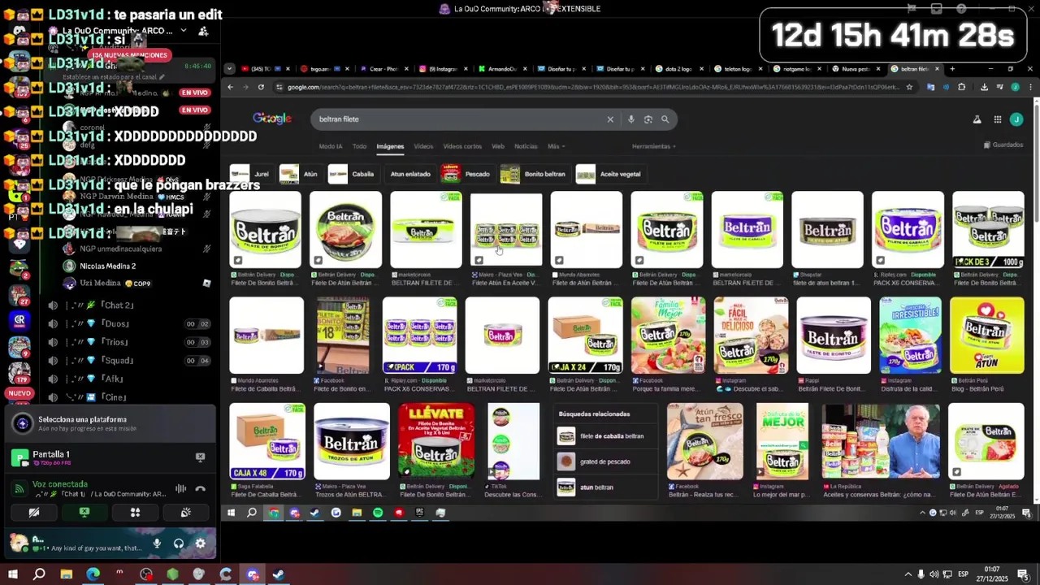This screenshot has width=1040, height=585.
Task: Toggle Discord camera off button
Action: point(34,513)
